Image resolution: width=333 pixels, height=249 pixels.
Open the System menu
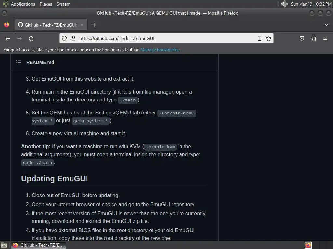click(63, 4)
